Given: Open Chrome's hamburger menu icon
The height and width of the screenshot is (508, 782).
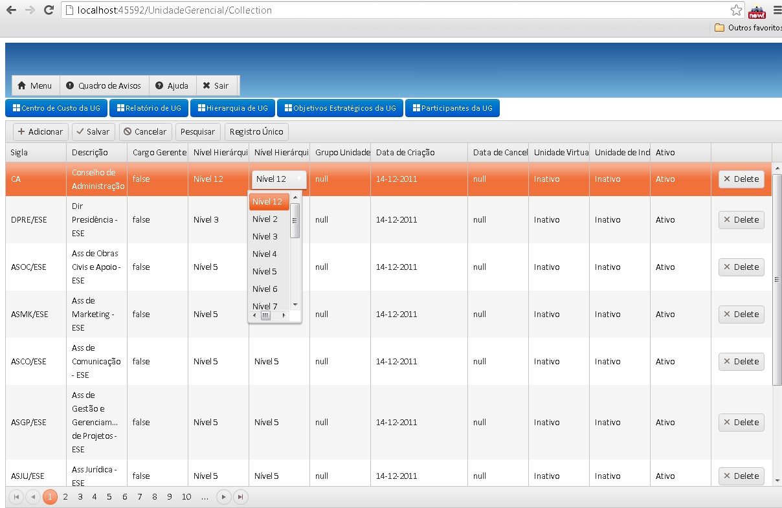Looking at the screenshot, I should pyautogui.click(x=777, y=10).
